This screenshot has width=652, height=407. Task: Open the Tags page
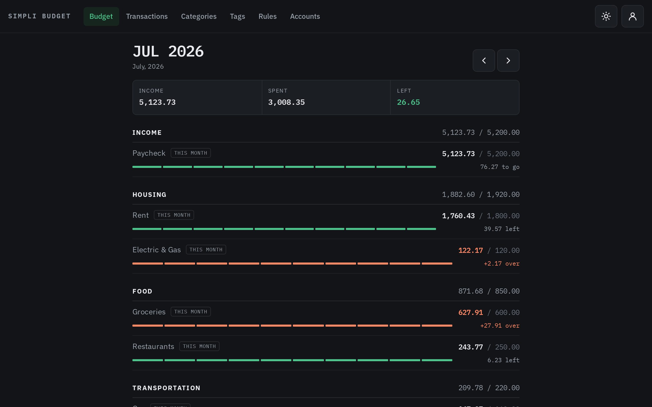pos(237,17)
